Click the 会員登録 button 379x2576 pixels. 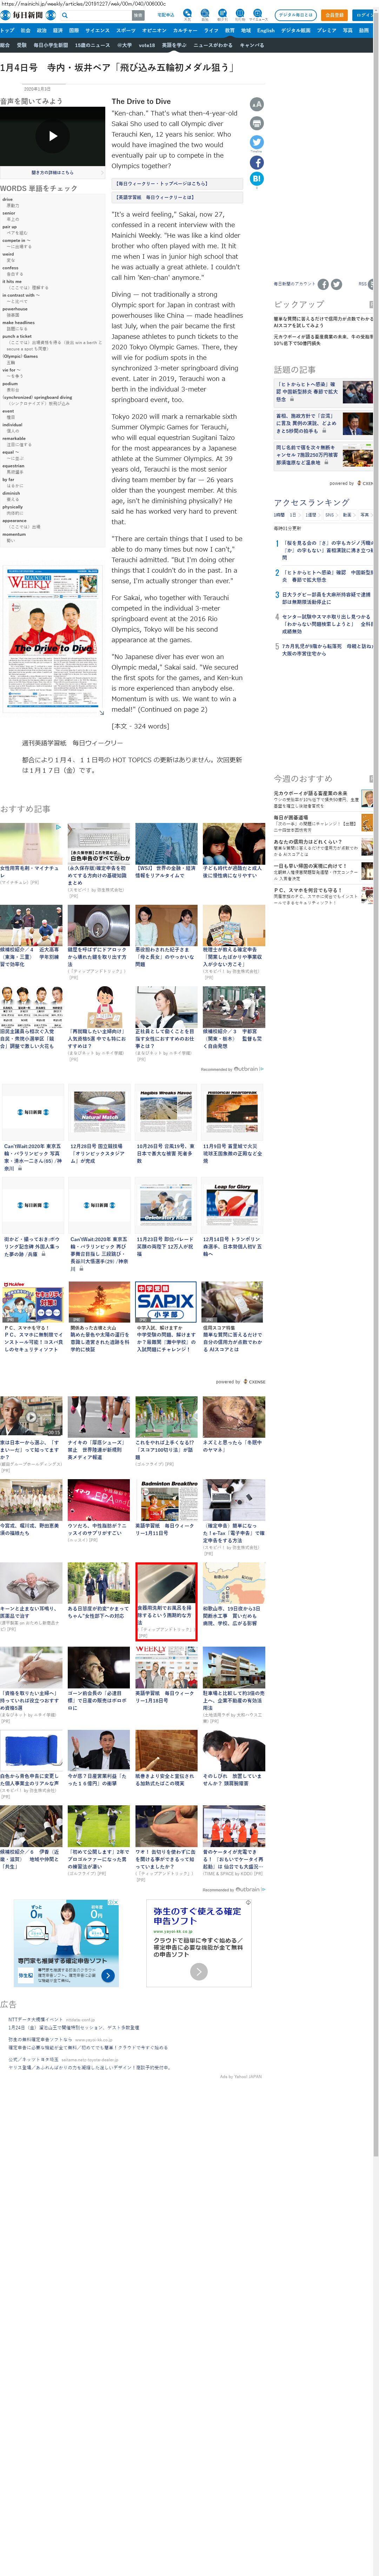(334, 15)
